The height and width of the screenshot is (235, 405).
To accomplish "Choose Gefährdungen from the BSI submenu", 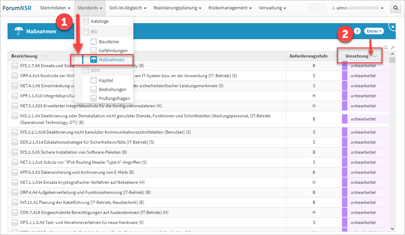I will pos(113,51).
